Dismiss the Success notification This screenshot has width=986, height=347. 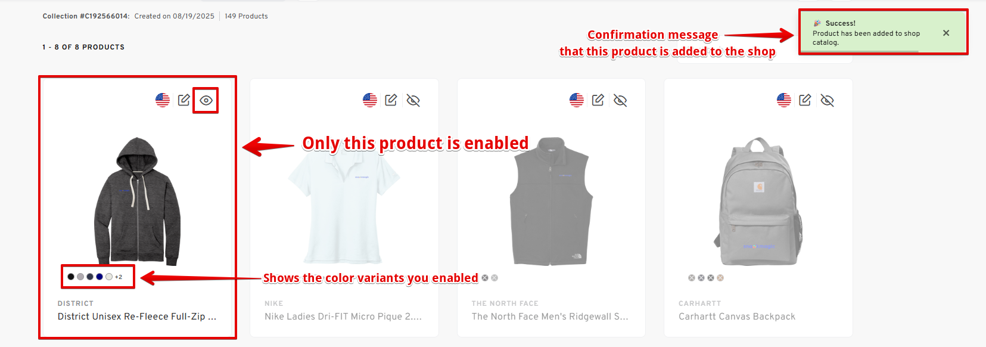(x=946, y=33)
